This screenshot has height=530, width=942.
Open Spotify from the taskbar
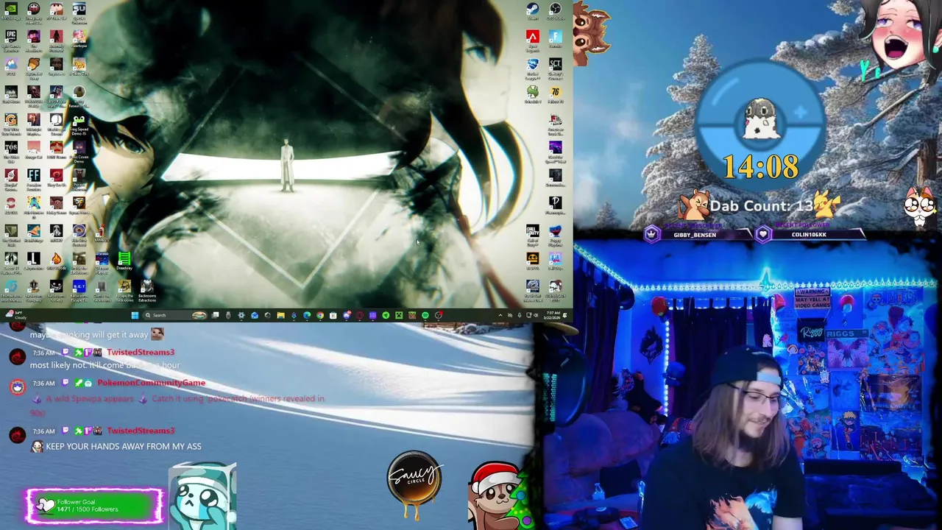pos(425,315)
